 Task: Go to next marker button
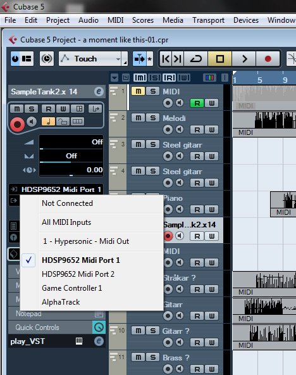point(178,58)
